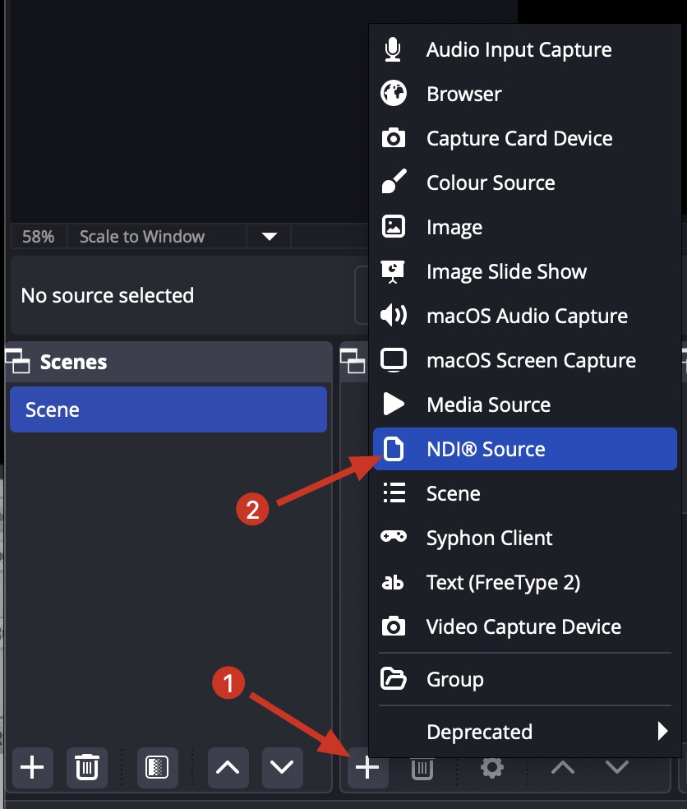687x809 pixels.
Task: Open the Scale to Window dropdown
Action: (269, 237)
